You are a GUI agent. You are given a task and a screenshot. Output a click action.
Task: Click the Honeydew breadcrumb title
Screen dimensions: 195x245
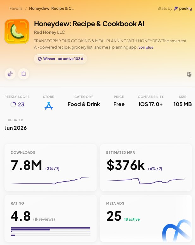pyautogui.click(x=52, y=9)
